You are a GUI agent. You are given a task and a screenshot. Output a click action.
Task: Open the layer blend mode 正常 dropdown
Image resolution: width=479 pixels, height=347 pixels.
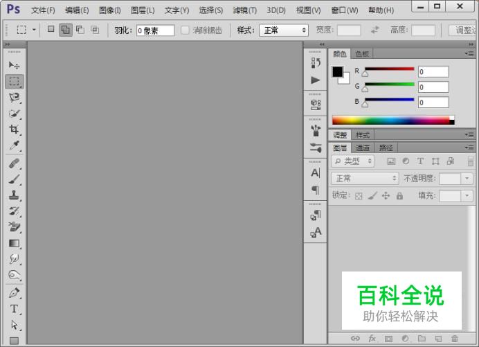click(x=365, y=178)
